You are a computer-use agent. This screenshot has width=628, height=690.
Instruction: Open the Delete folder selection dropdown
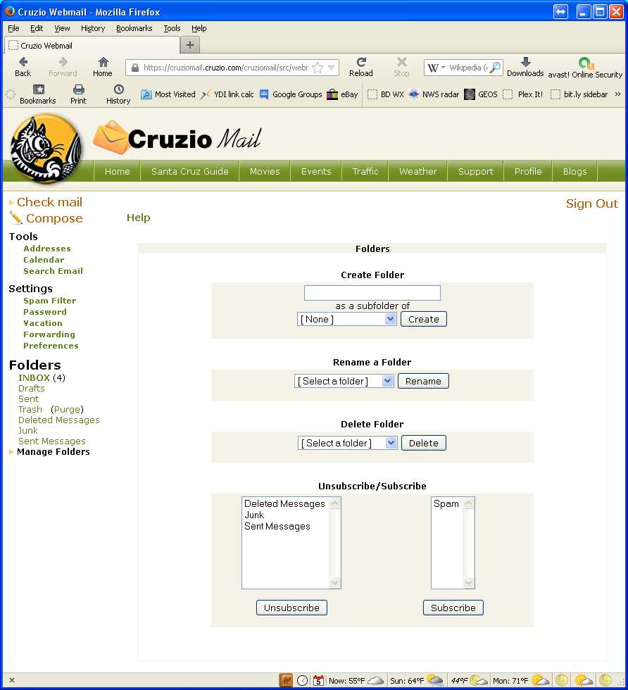[347, 443]
